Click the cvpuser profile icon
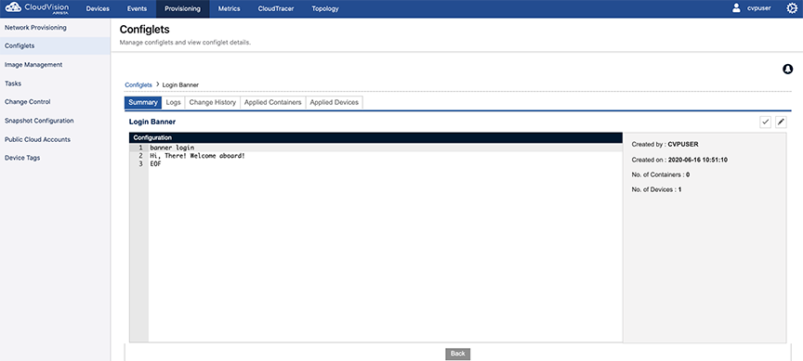This screenshot has width=803, height=361. click(x=736, y=8)
